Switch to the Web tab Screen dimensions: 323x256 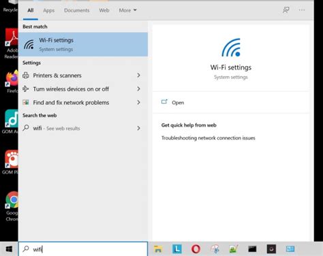[x=104, y=10]
